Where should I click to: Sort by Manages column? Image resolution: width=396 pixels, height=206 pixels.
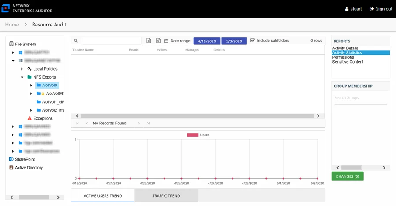192,50
